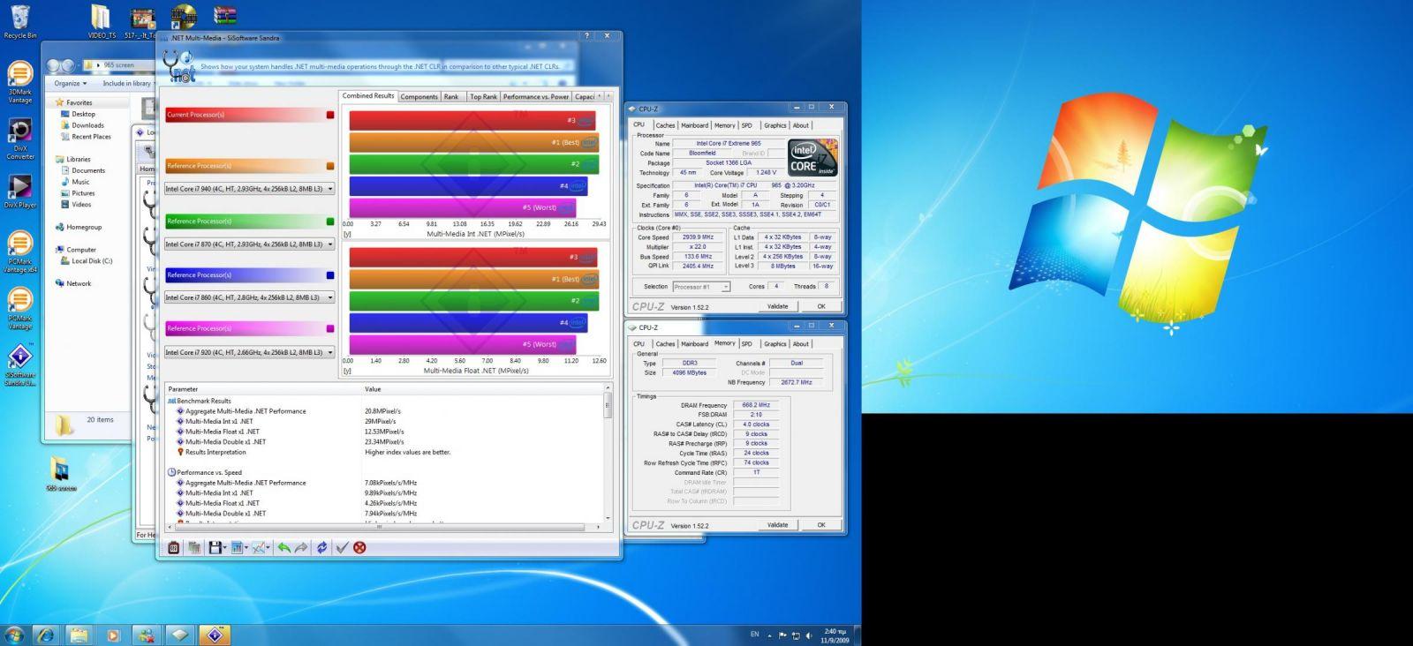Open the Intel Core i7 940 dropdown
Image resolution: width=1413 pixels, height=646 pixels.
tap(330, 189)
